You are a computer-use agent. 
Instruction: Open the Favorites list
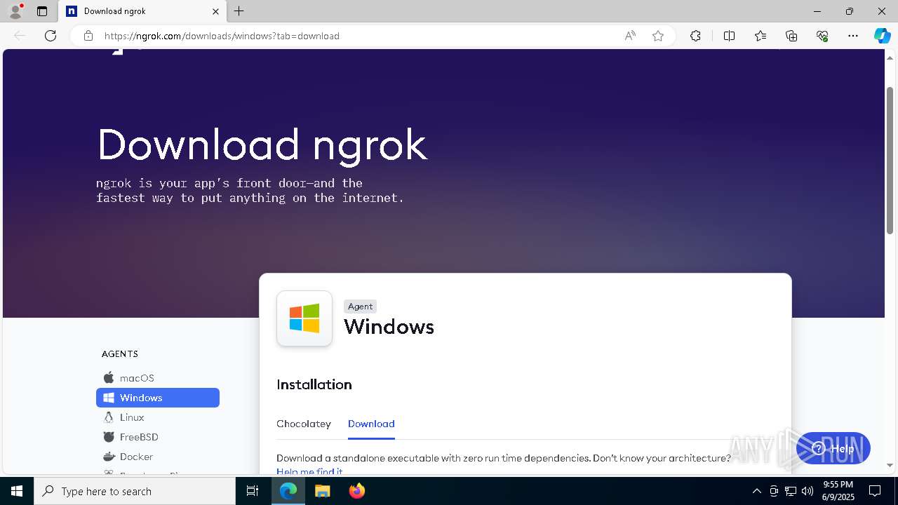click(760, 36)
